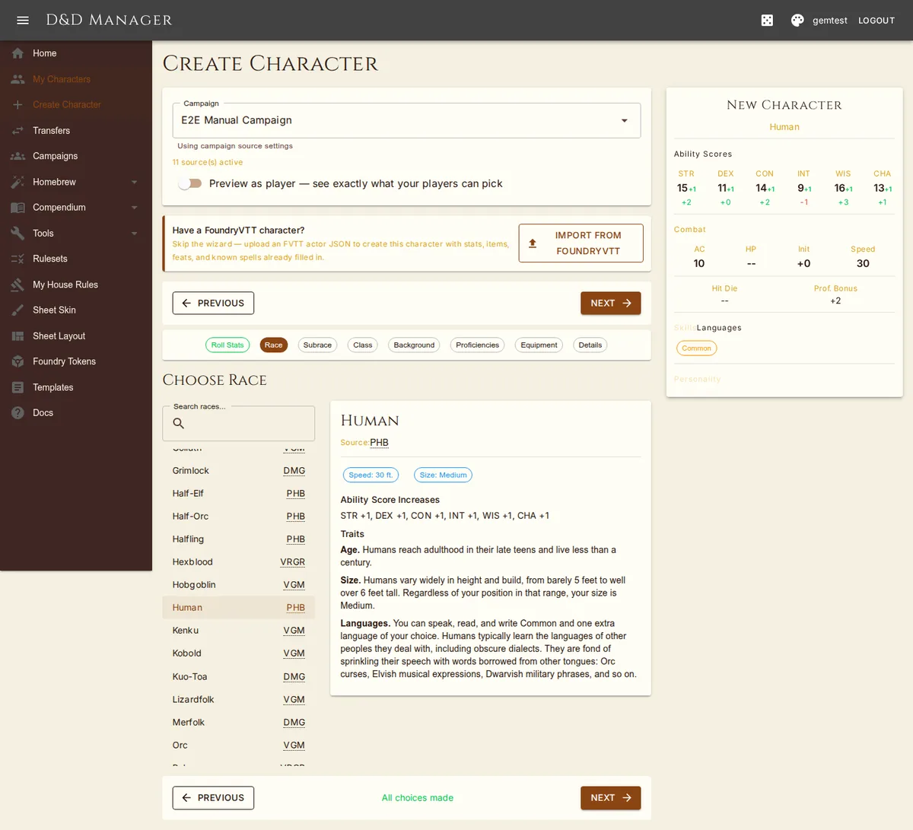The height and width of the screenshot is (830, 913).
Task: Click Import from FoundryVTT button
Action: 581,243
